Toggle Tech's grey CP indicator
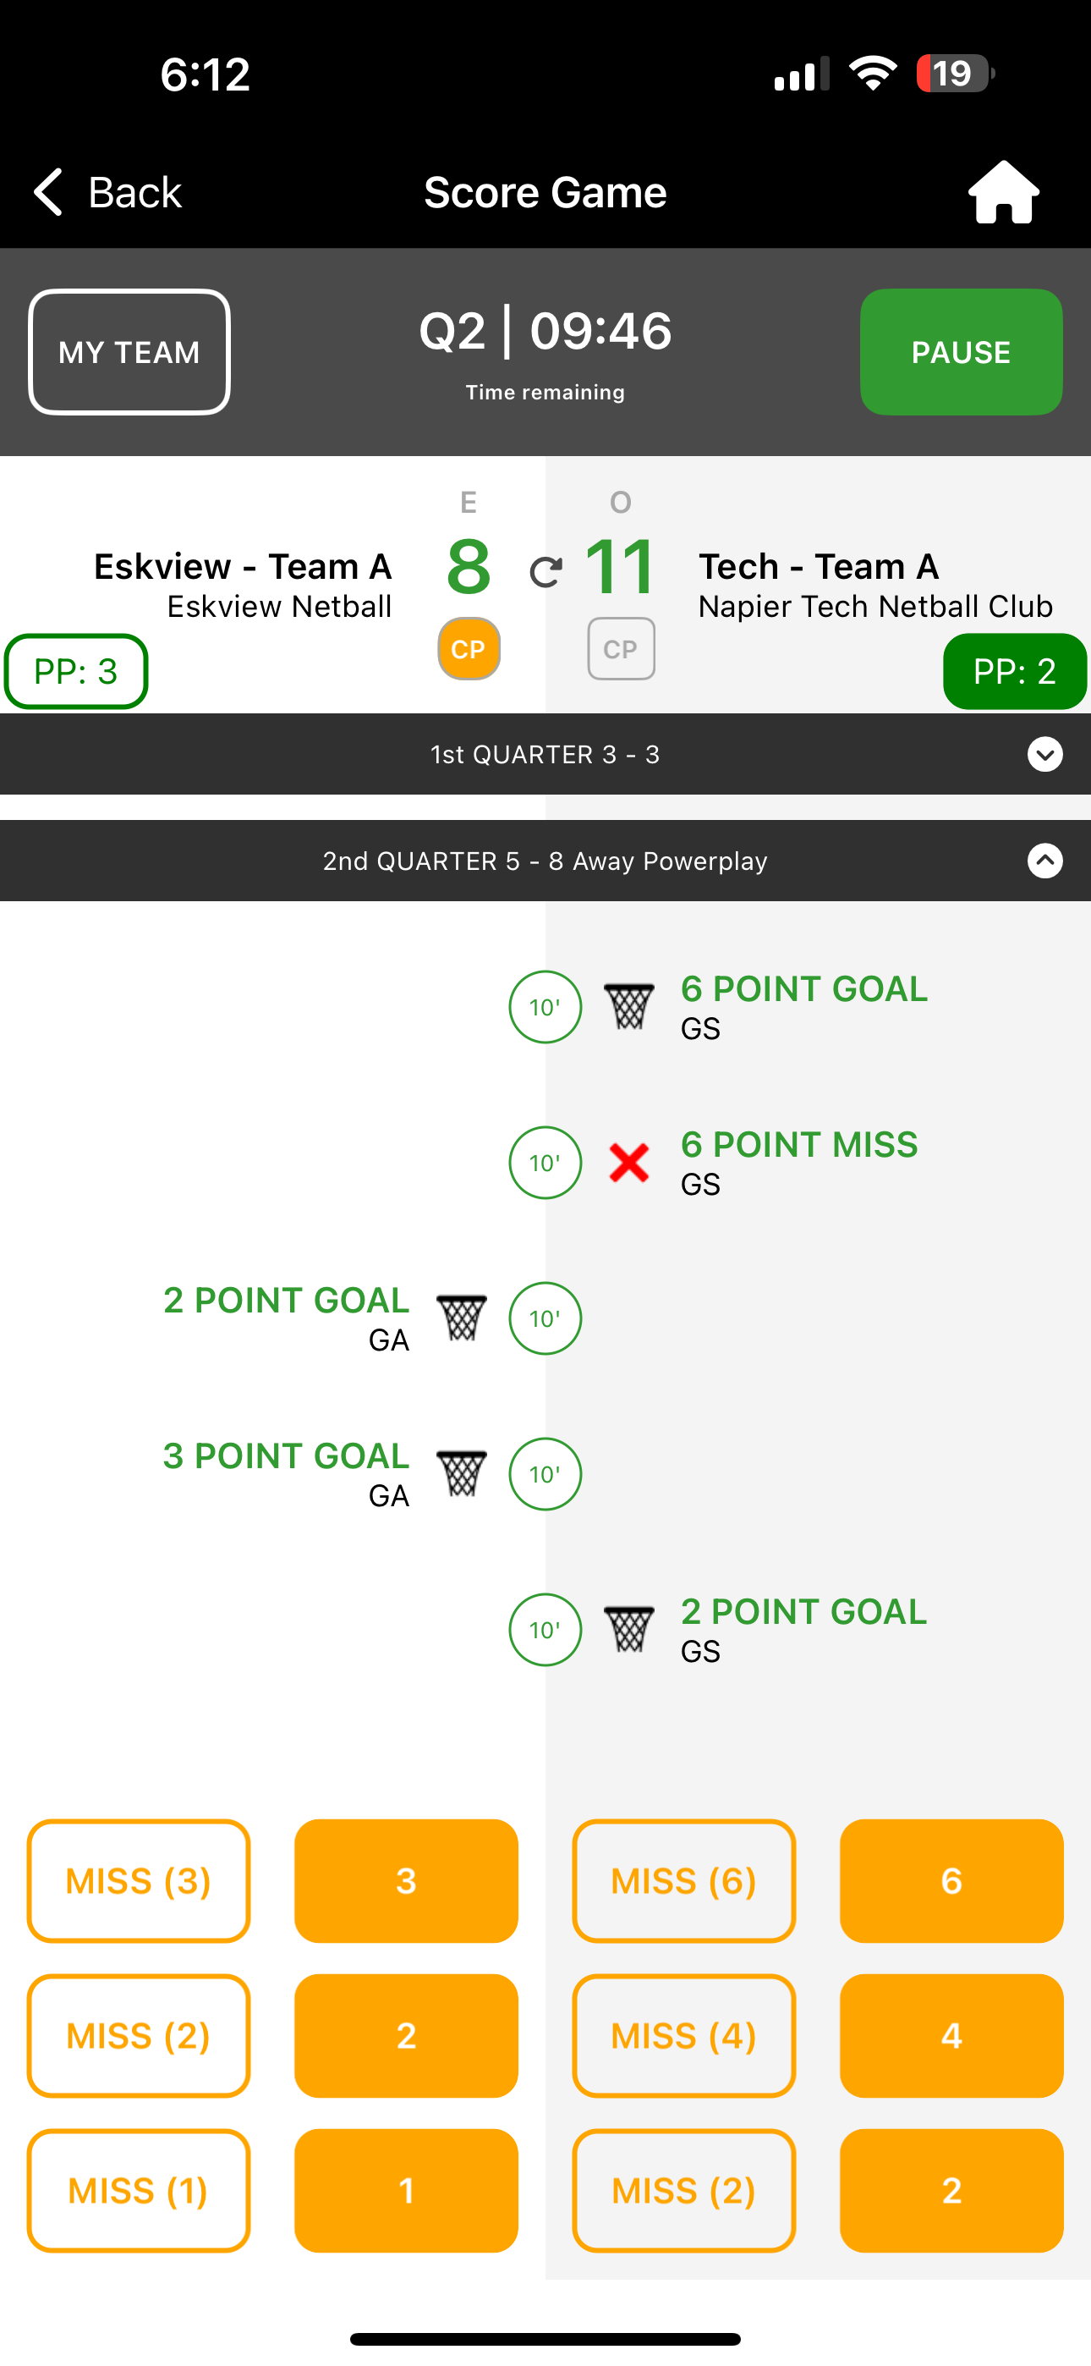This screenshot has width=1091, height=2366. 621,649
